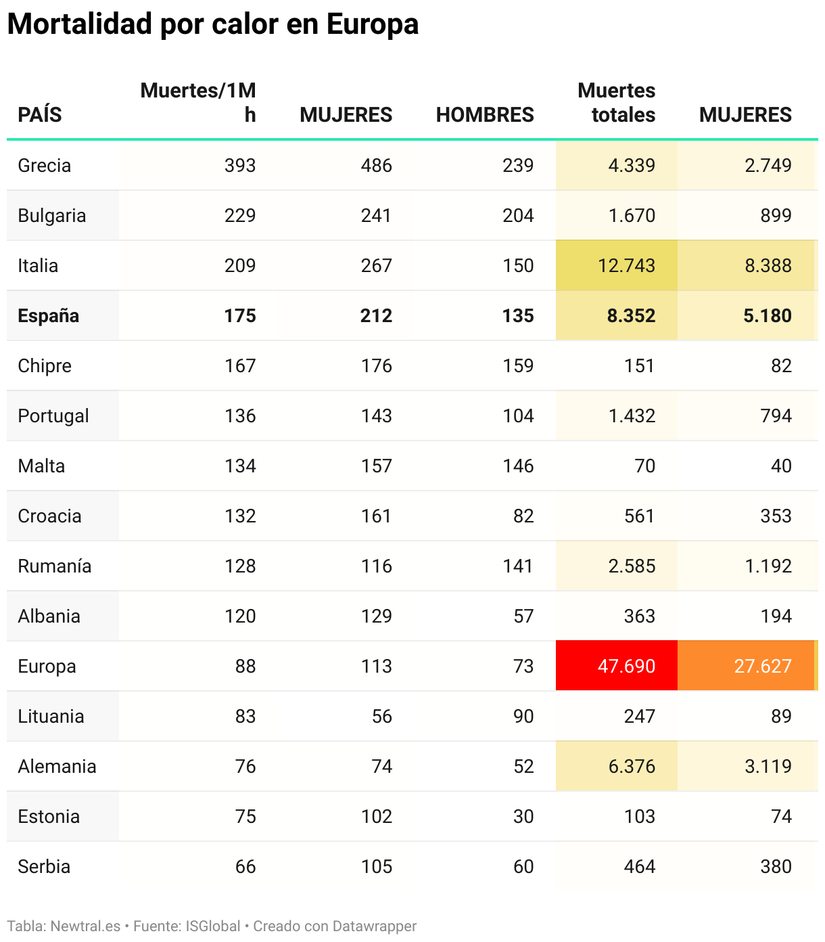Select the Portugal row label
Screen dimensions: 825x942
[53, 416]
